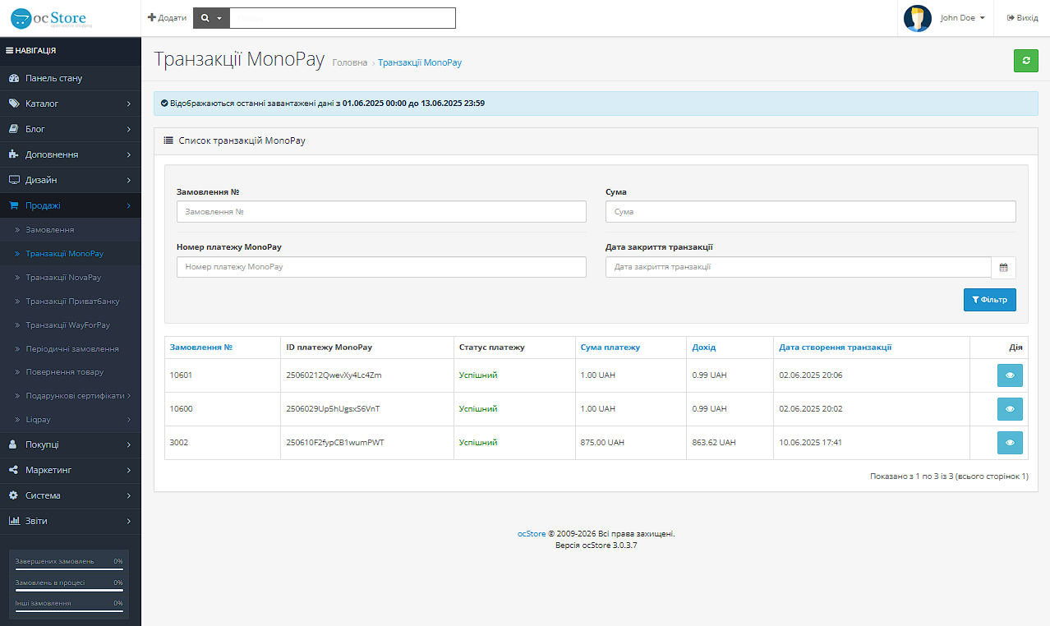The height and width of the screenshot is (626, 1050).
Task: Expand the Система sidebar menu
Action: tap(71, 495)
